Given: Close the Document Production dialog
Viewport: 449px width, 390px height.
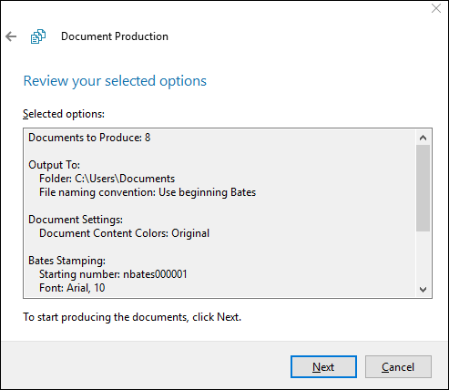Looking at the screenshot, I should (x=436, y=8).
